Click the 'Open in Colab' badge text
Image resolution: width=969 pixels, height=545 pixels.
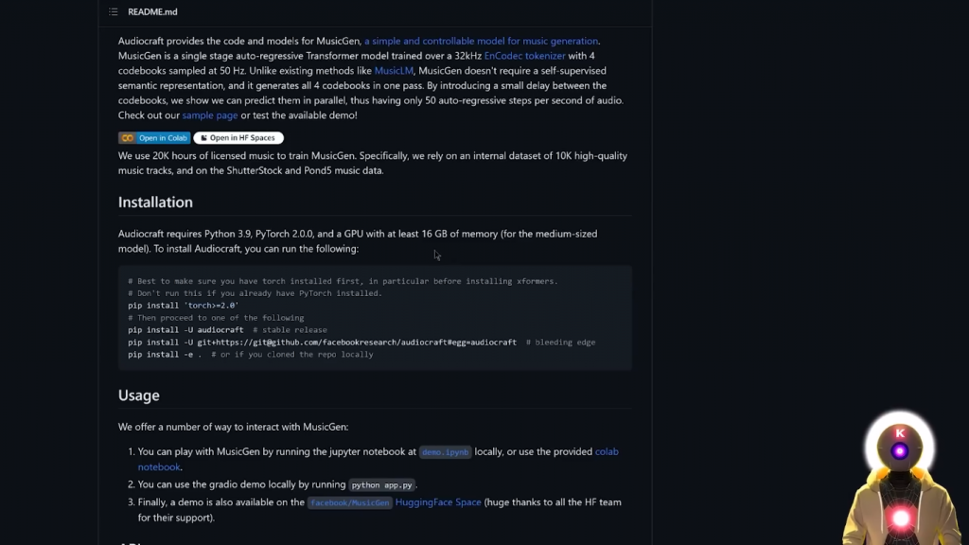coord(164,138)
